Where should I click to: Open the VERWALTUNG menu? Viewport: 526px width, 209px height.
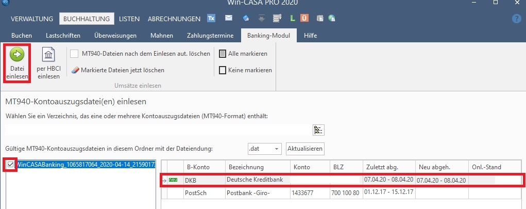[x=32, y=19]
